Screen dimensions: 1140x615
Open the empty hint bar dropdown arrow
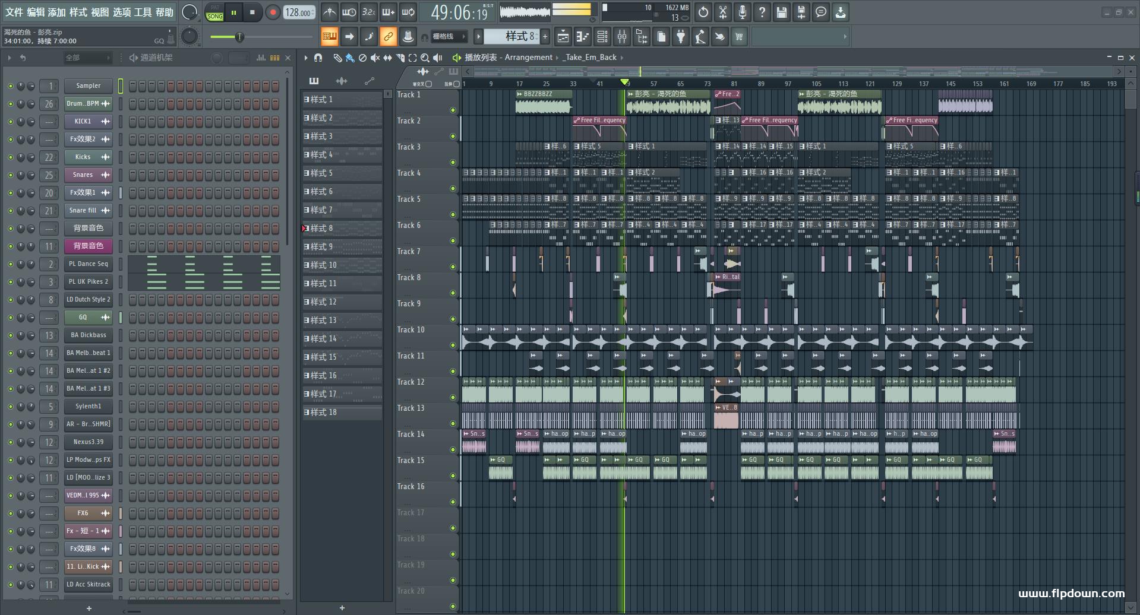pos(845,37)
